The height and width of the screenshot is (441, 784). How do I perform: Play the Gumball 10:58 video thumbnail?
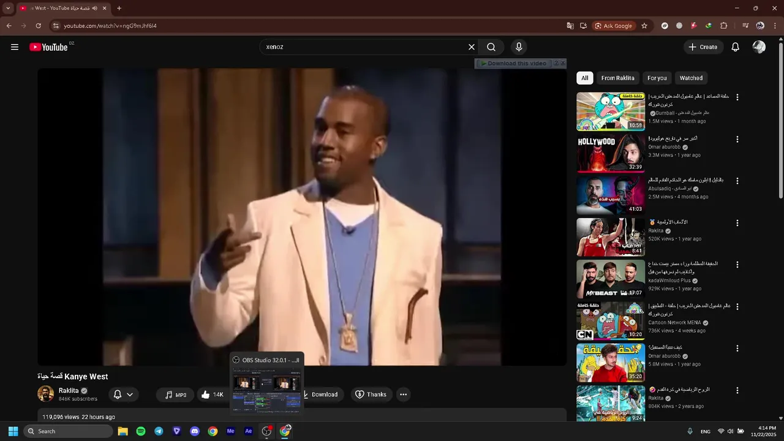611,111
